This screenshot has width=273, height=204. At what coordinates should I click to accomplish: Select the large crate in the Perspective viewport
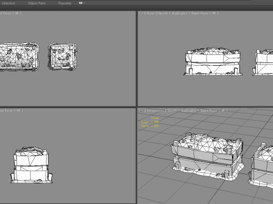tap(207, 156)
